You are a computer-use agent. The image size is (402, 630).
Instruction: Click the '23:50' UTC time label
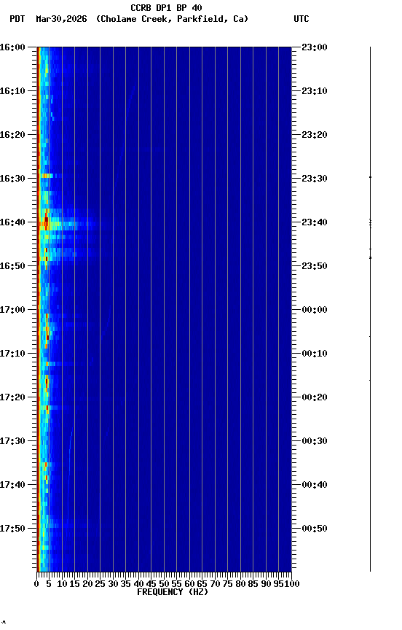315,266
